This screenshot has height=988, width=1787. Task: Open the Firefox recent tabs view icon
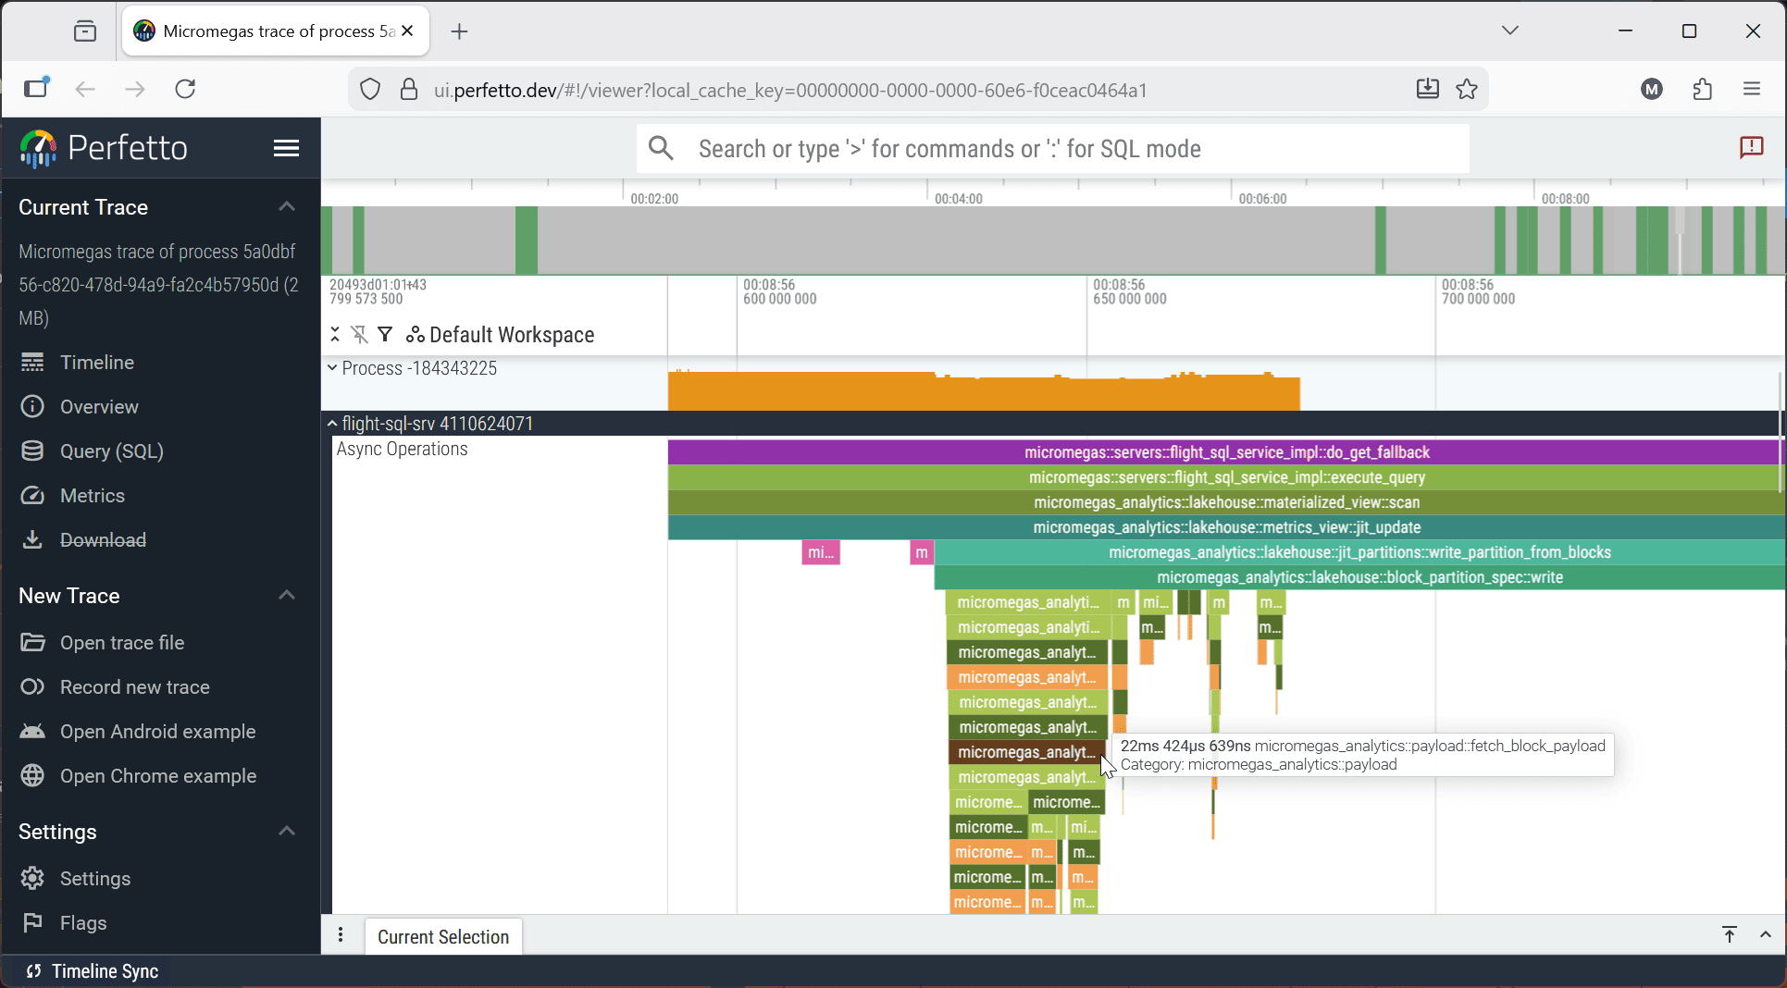pyautogui.click(x=85, y=31)
